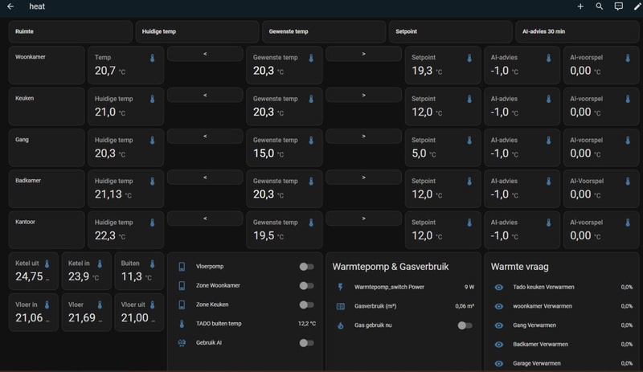Increase Keuken desired temperature with > button
Viewport: 643px width, 372px height.
tap(363, 95)
